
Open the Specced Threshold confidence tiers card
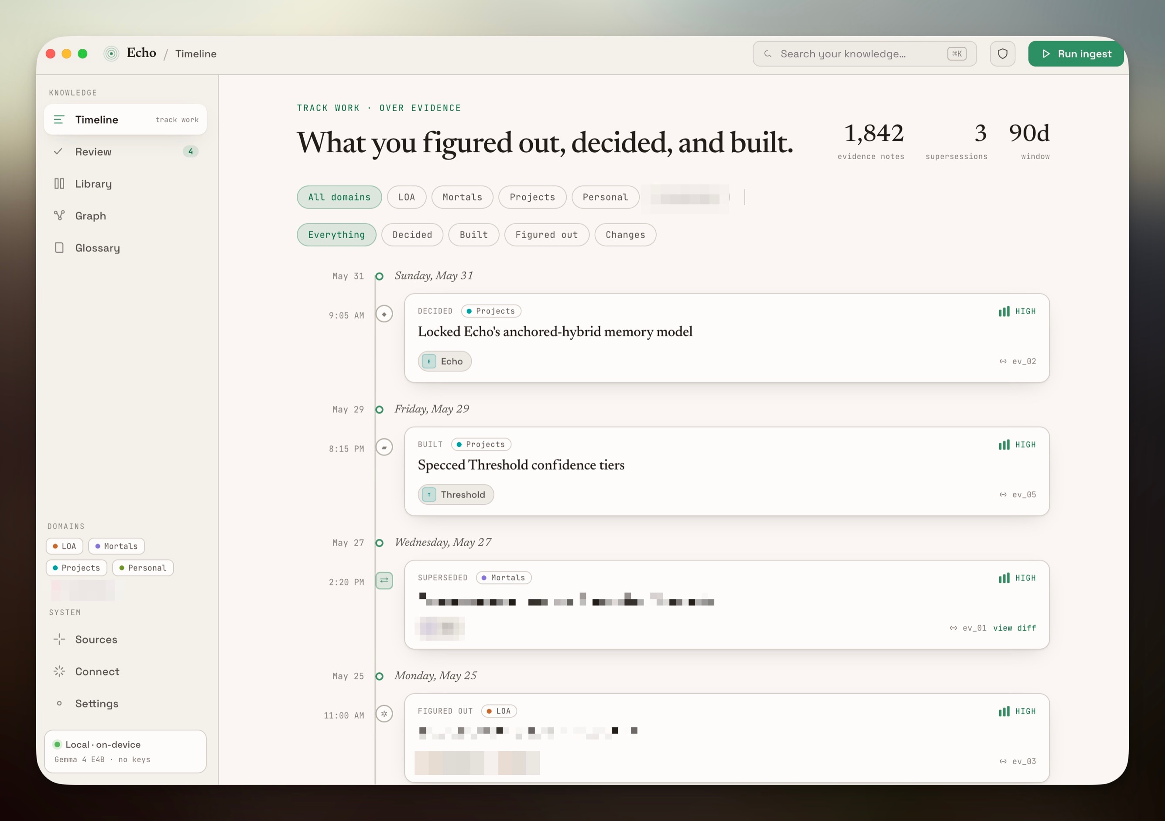tap(726, 472)
